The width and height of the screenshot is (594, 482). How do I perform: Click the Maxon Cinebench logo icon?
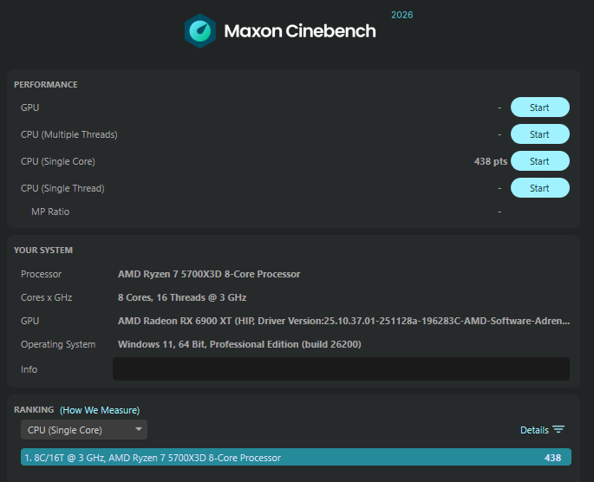pos(200,31)
